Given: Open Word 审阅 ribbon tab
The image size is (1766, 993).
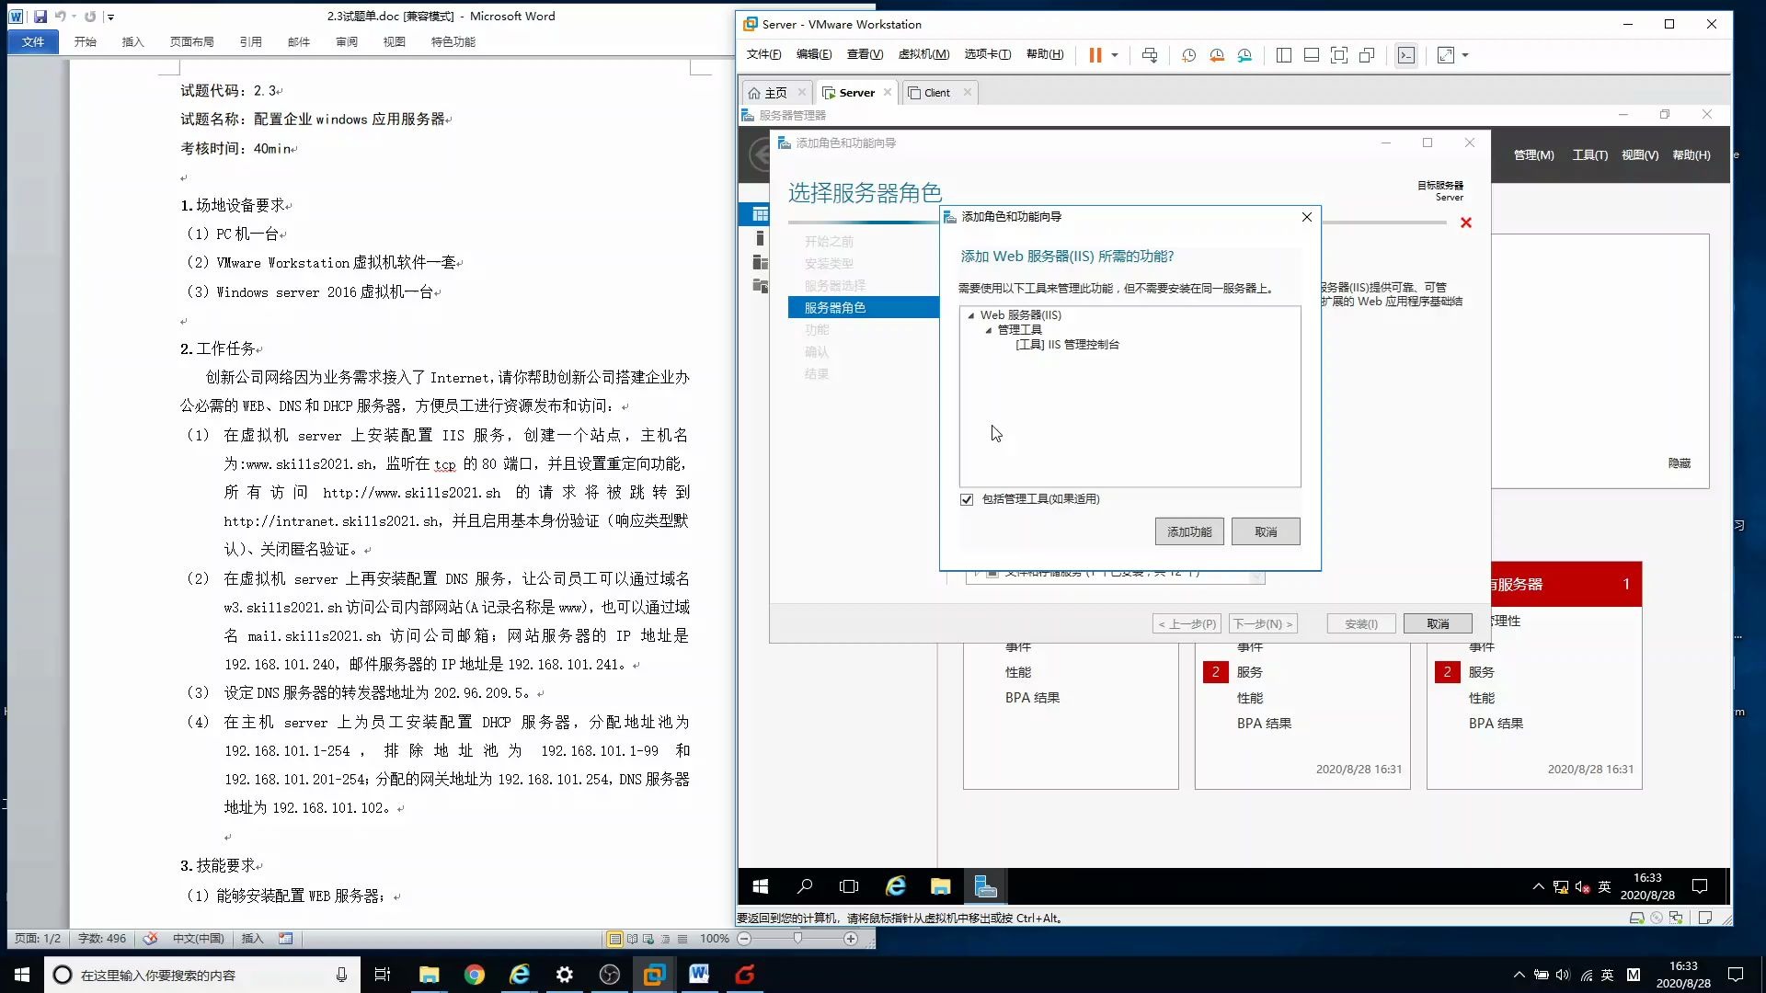Looking at the screenshot, I should tap(347, 41).
